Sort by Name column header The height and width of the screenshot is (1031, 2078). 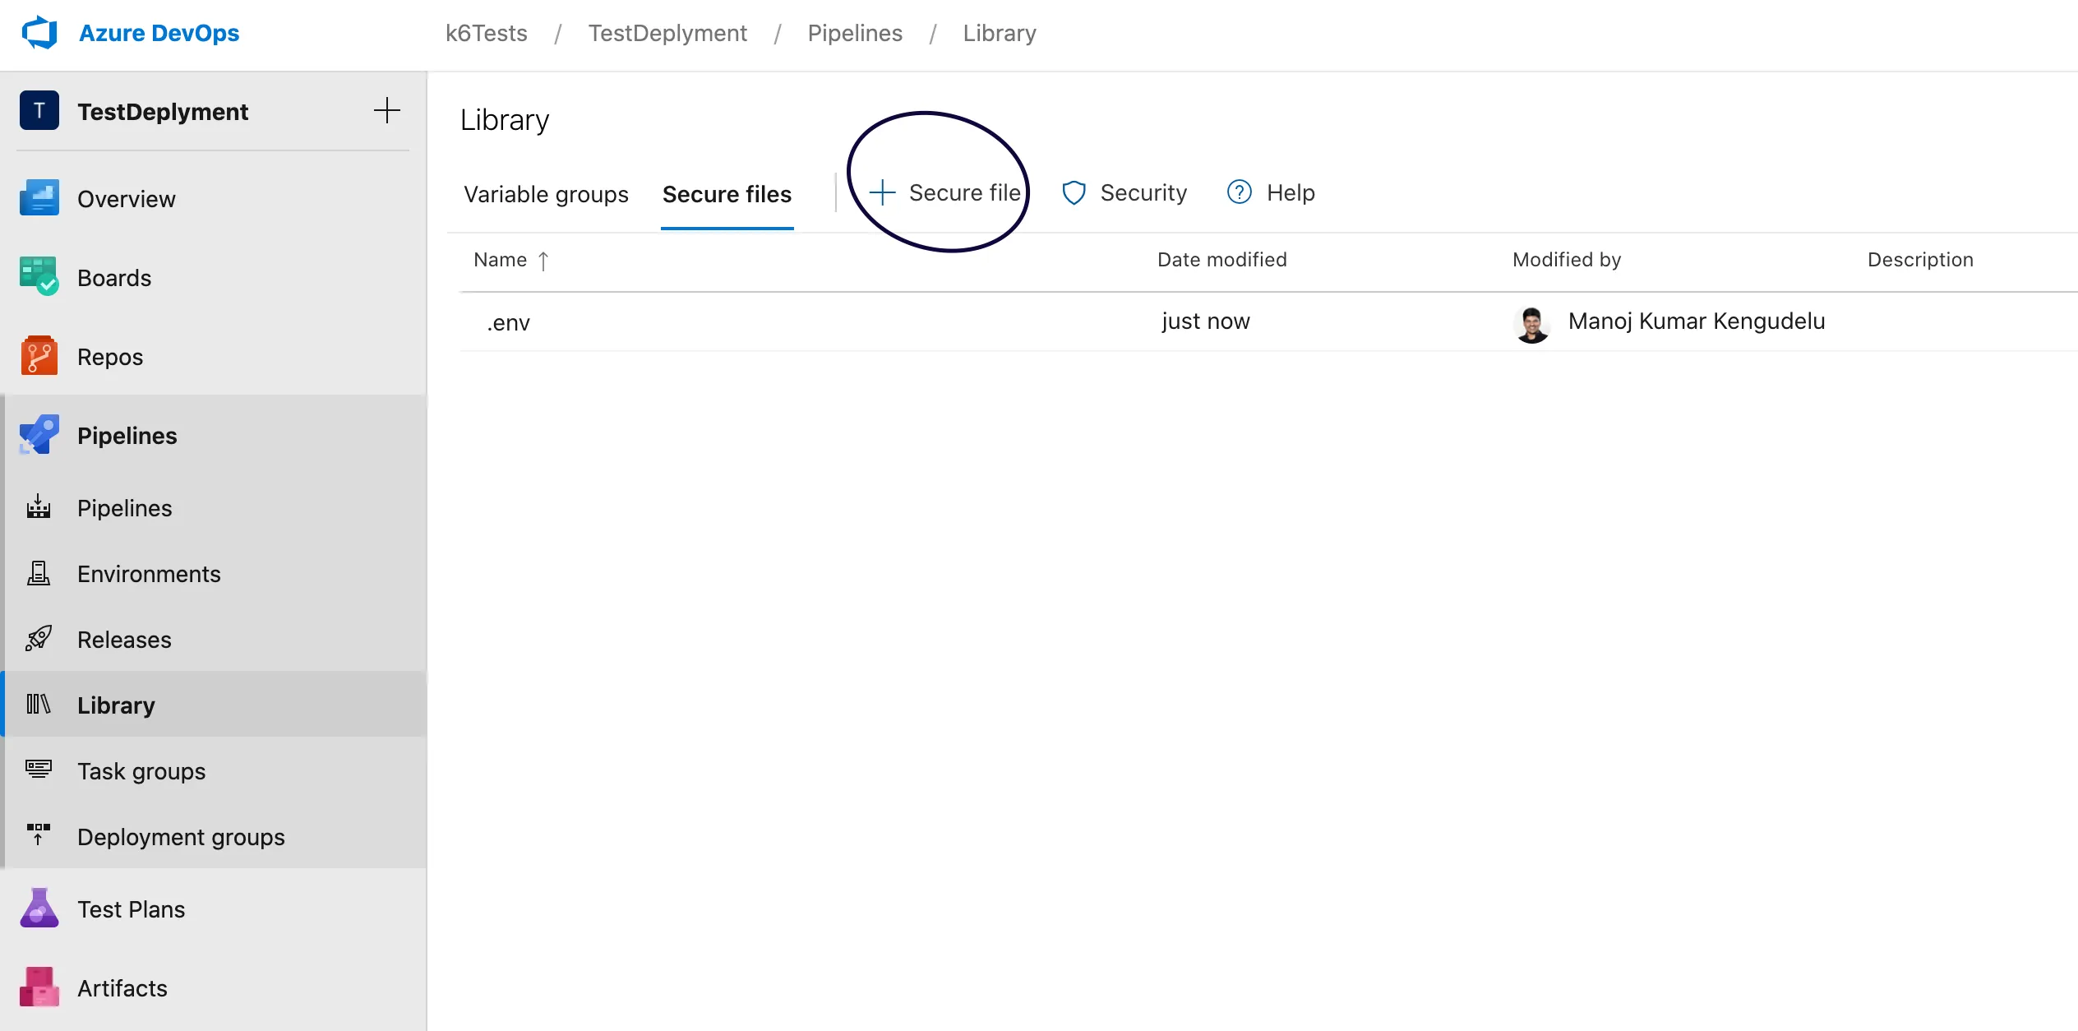pos(501,260)
